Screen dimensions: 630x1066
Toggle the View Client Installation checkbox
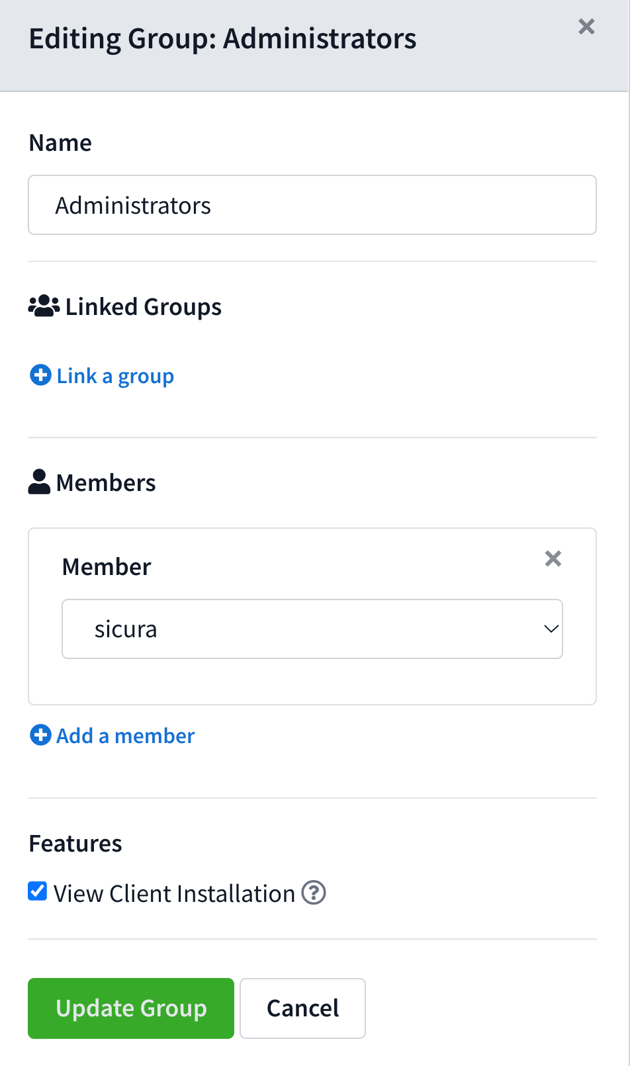point(38,891)
